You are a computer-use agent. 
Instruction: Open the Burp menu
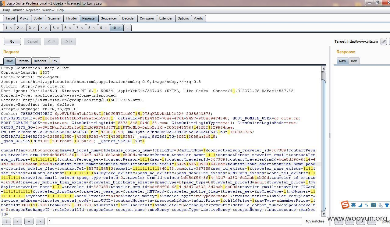coord(6,10)
